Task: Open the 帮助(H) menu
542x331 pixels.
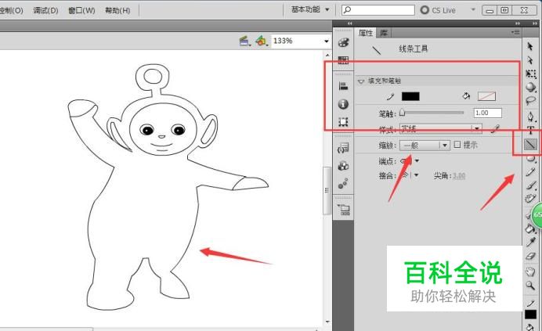Action: [x=117, y=10]
